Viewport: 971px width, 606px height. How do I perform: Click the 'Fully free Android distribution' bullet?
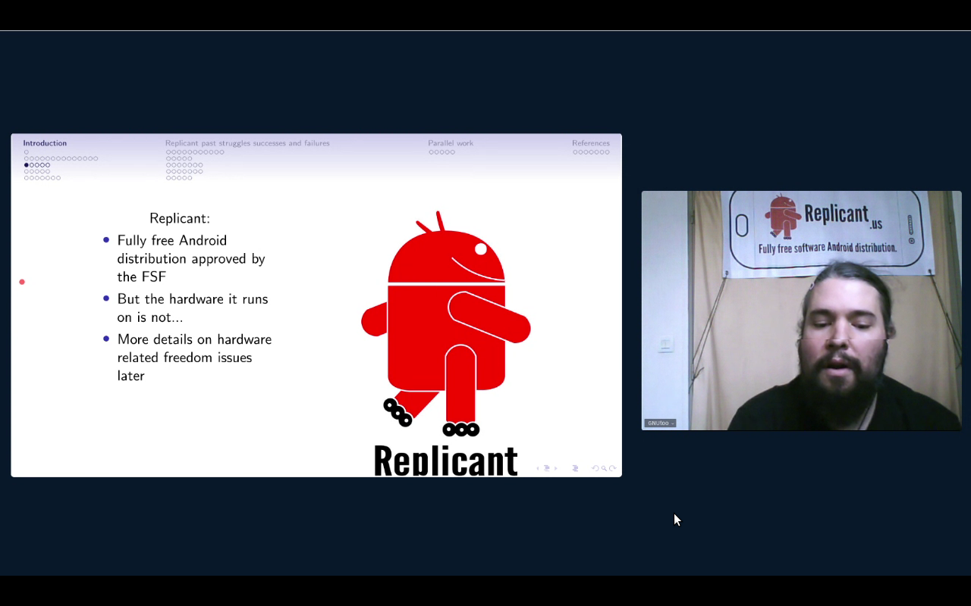coord(191,258)
